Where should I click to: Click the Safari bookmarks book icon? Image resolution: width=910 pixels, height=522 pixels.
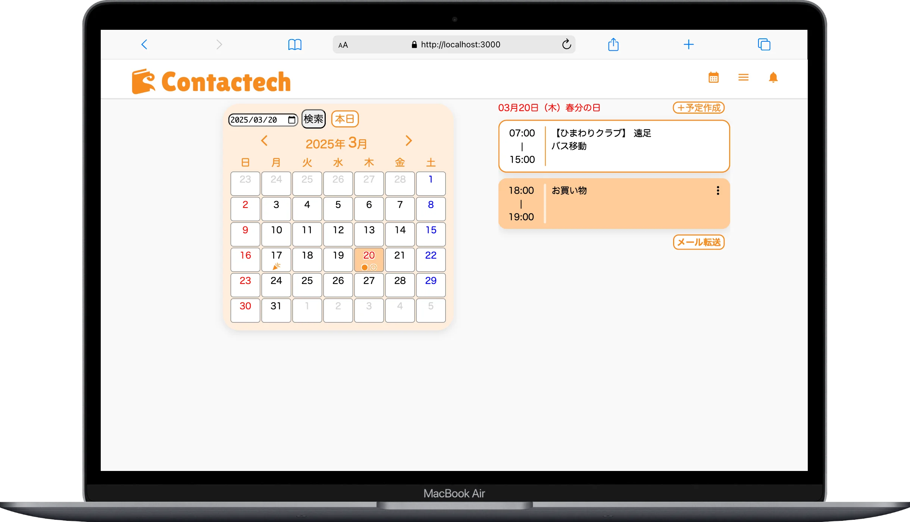(x=295, y=45)
